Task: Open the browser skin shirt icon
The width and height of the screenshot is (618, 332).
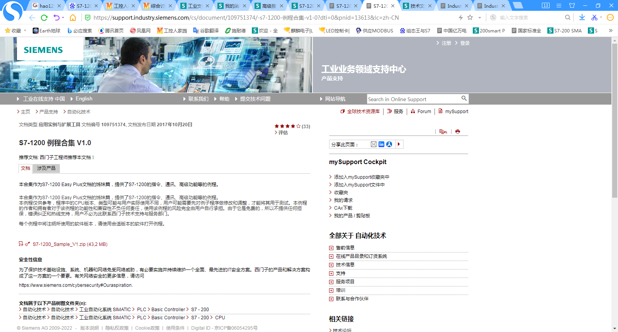Action: [x=572, y=6]
